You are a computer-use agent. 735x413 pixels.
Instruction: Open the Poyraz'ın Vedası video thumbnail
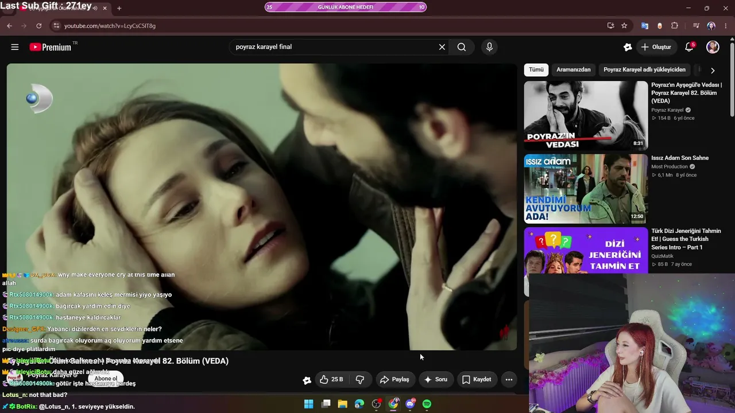pyautogui.click(x=586, y=115)
